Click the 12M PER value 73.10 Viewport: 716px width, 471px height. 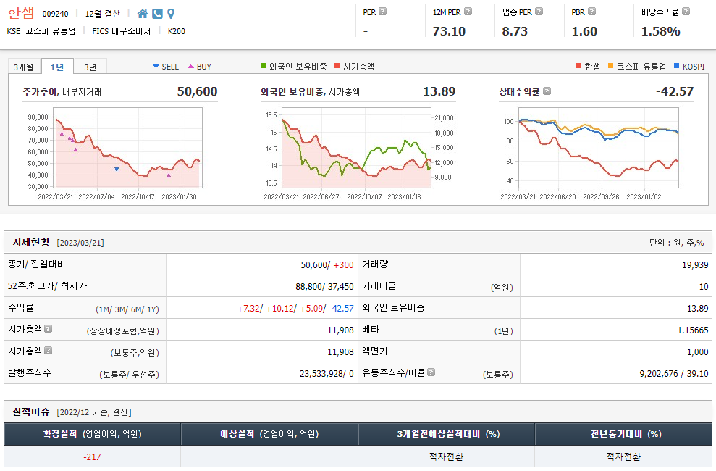(x=449, y=31)
